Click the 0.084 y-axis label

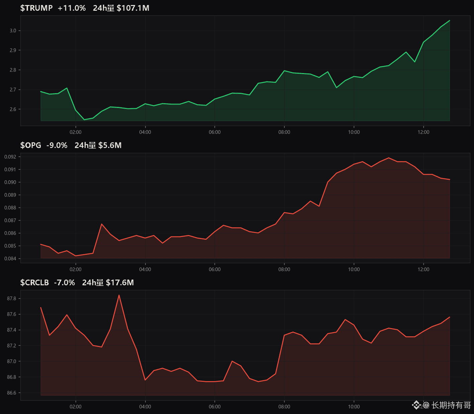click(10, 258)
